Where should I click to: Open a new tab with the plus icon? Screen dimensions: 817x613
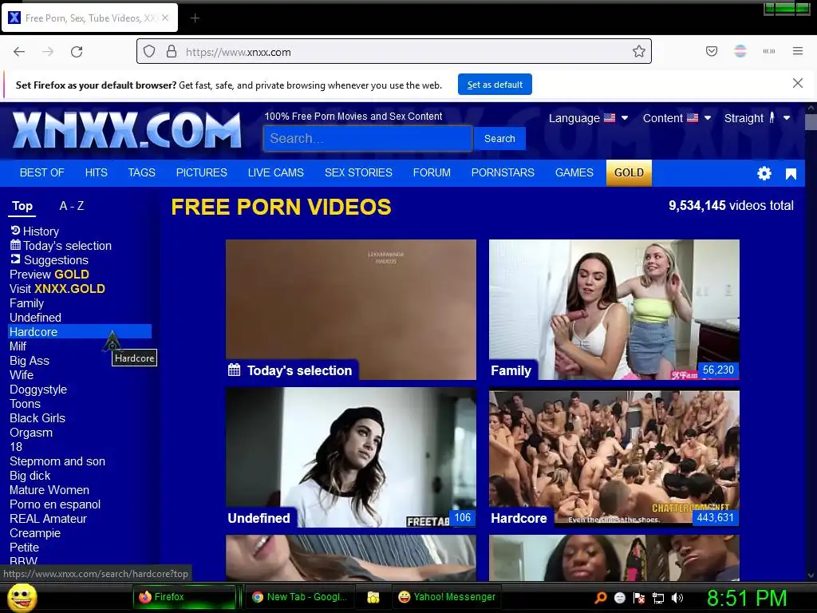point(195,18)
